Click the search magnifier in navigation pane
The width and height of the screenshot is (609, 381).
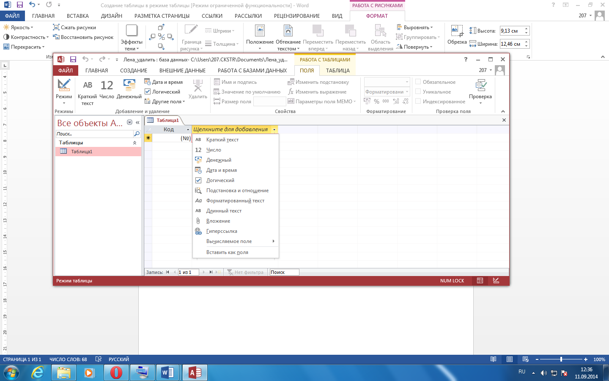pos(137,134)
